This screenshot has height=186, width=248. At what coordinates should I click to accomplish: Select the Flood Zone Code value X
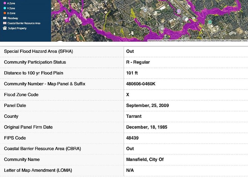[128, 95]
